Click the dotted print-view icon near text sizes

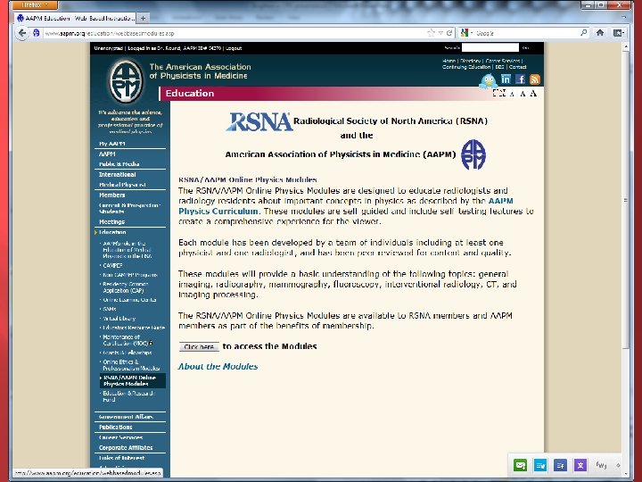coord(498,93)
